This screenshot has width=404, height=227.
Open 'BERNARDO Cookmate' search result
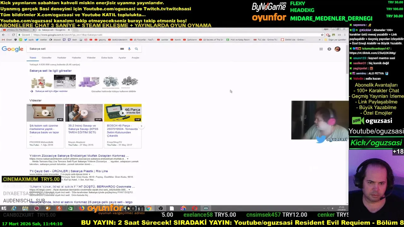point(82,187)
